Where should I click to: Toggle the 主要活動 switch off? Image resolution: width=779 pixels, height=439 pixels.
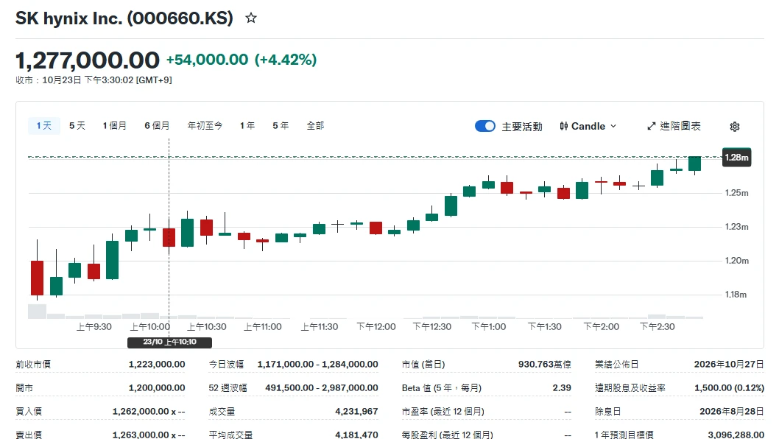pyautogui.click(x=485, y=126)
